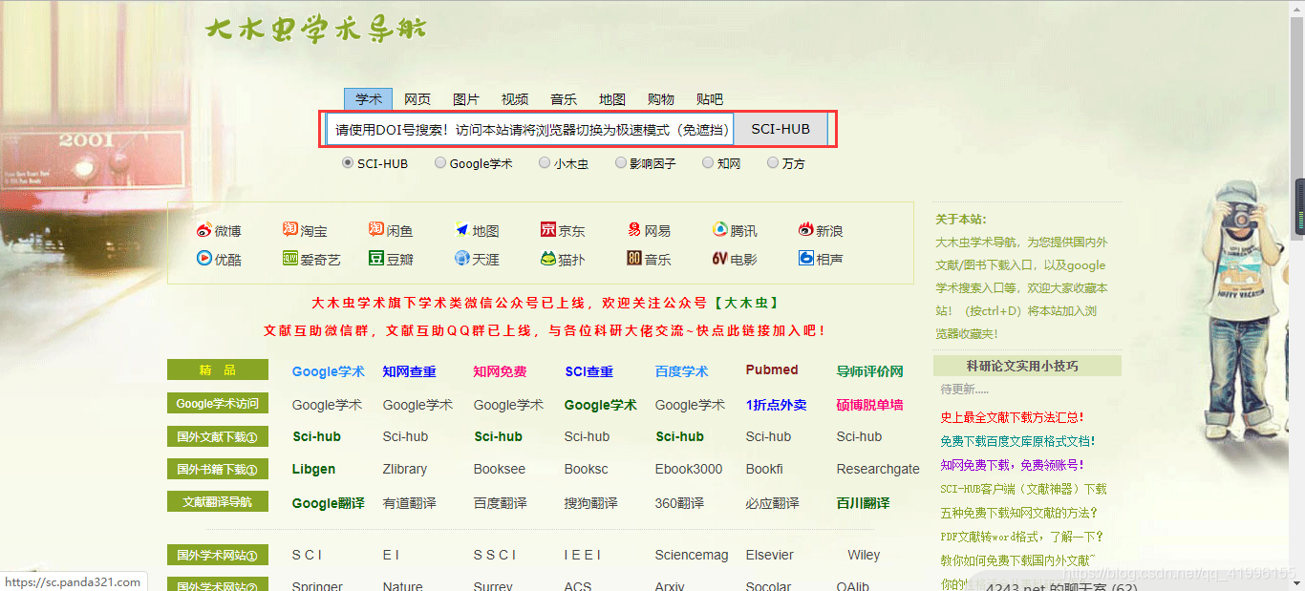Open the Tianya (天涯) icon
Viewport: 1305px width, 591px height.
pos(462,258)
